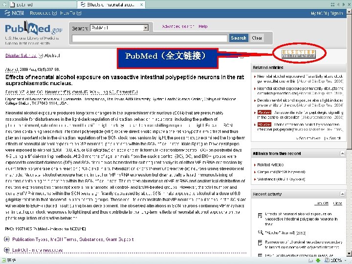Open the Help link near the search box
The width and height of the screenshot is (352, 264).
203,26
